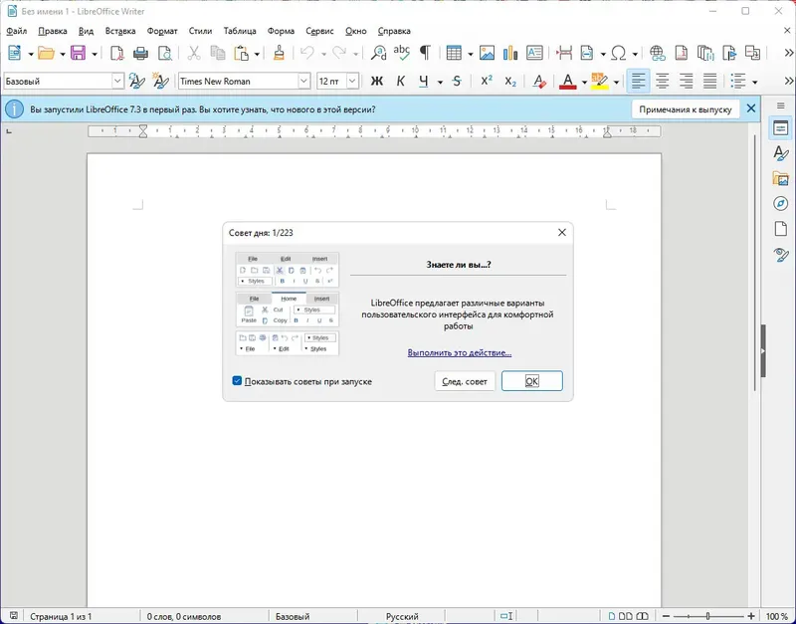Close the 'Совет дня' dialog
The width and height of the screenshot is (796, 624).
[x=561, y=233]
